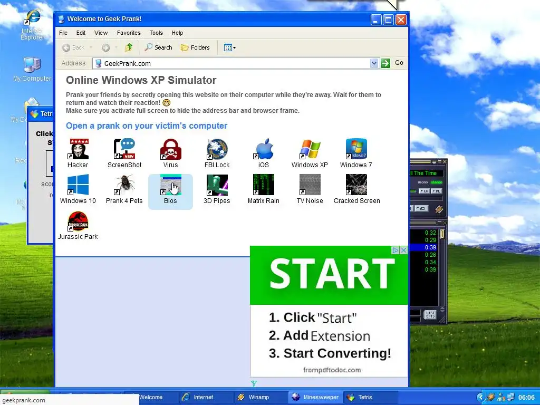Launch the 3D Pipes prank
The height and width of the screenshot is (405, 540).
click(217, 189)
